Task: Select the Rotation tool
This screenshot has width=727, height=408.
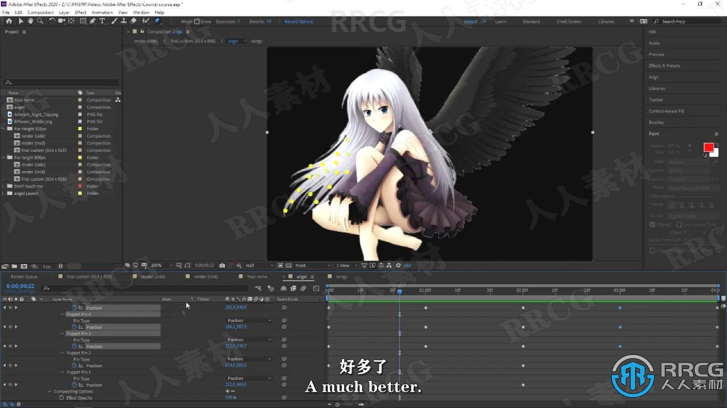Action: pos(52,21)
